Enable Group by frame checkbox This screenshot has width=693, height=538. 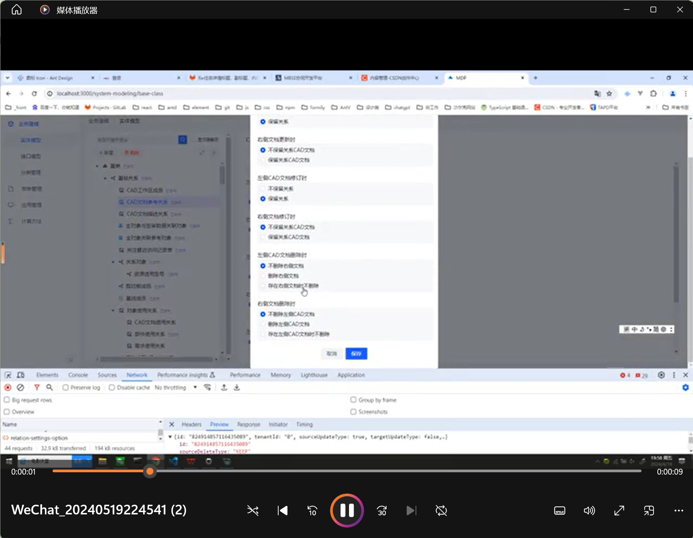(x=353, y=400)
